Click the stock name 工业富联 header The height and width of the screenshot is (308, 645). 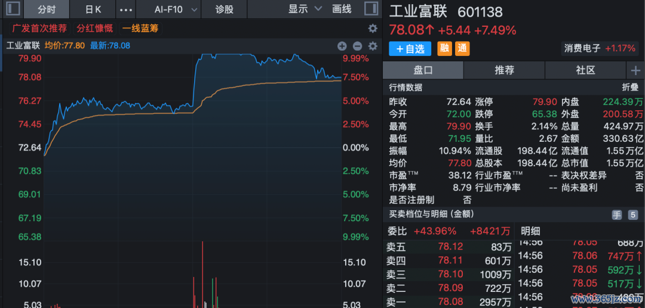coord(418,11)
